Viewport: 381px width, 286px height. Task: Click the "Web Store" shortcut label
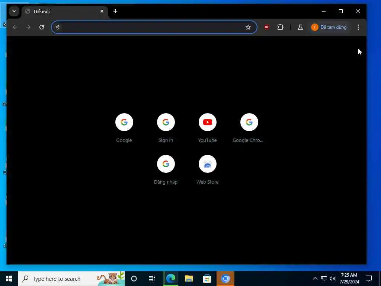tap(207, 182)
